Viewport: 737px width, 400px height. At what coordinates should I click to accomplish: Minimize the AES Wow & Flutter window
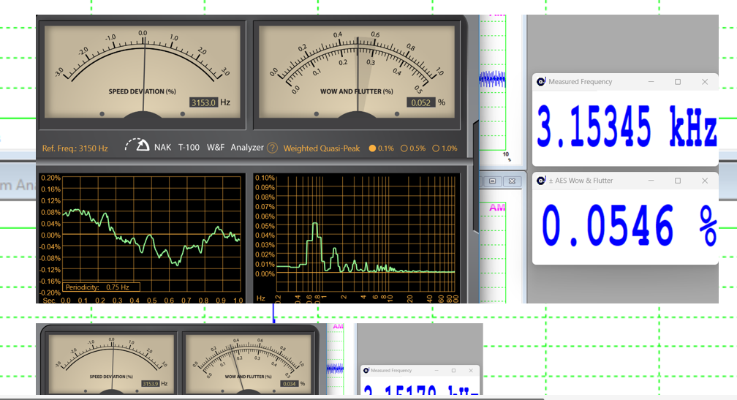[x=651, y=181]
